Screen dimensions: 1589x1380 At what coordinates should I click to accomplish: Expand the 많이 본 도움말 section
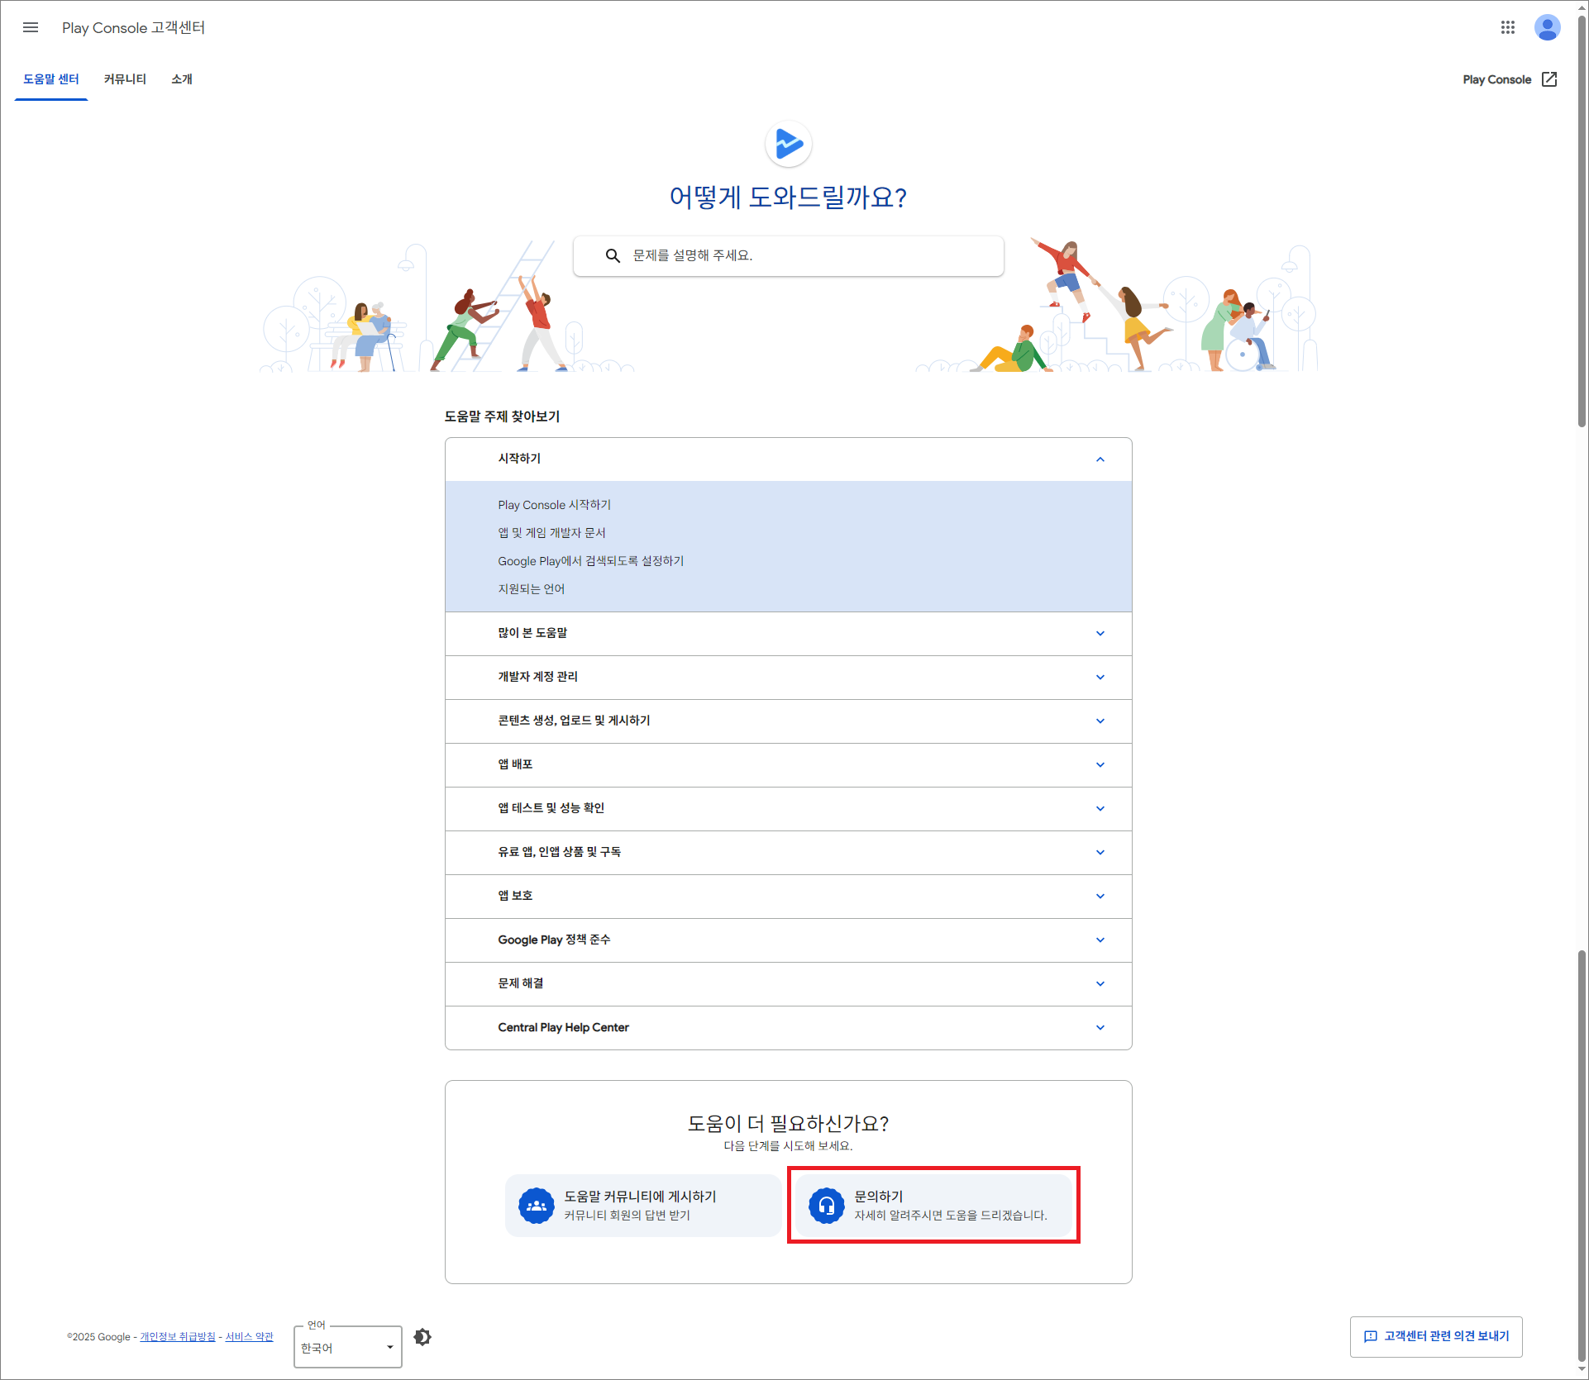point(1100,633)
